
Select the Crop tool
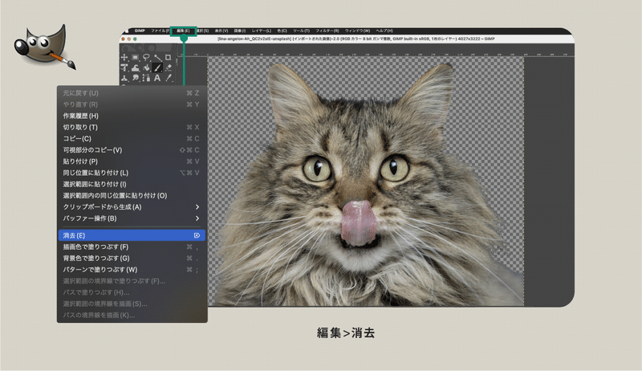[x=168, y=57]
